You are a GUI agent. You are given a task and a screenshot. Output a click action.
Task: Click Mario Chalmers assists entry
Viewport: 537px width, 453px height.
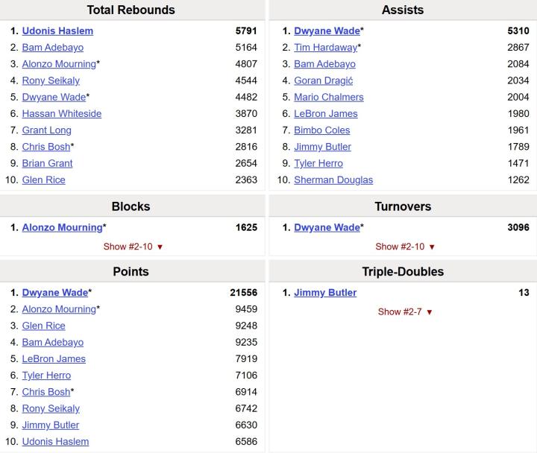point(328,97)
